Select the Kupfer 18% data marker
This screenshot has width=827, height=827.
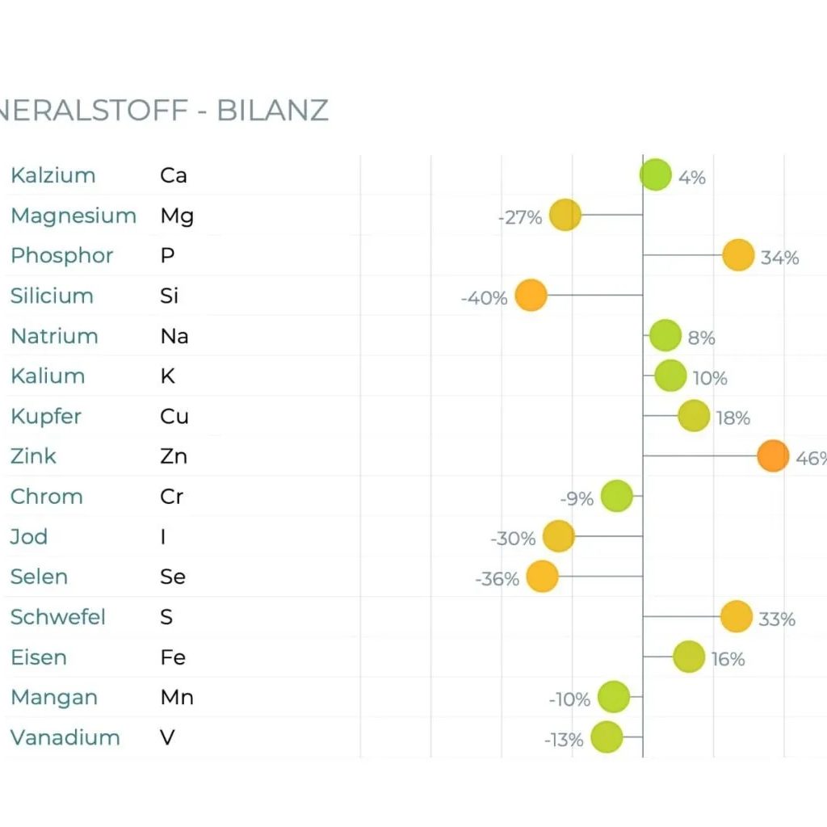(694, 416)
